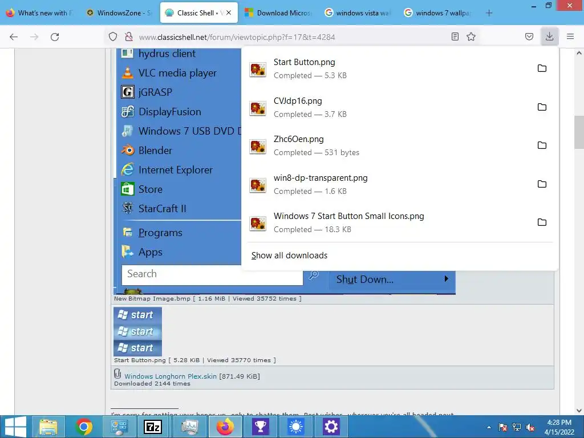Show CVJdp16.png in containing folder

(542, 107)
